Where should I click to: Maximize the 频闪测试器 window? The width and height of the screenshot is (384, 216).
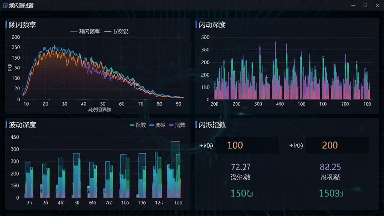coord(365,5)
